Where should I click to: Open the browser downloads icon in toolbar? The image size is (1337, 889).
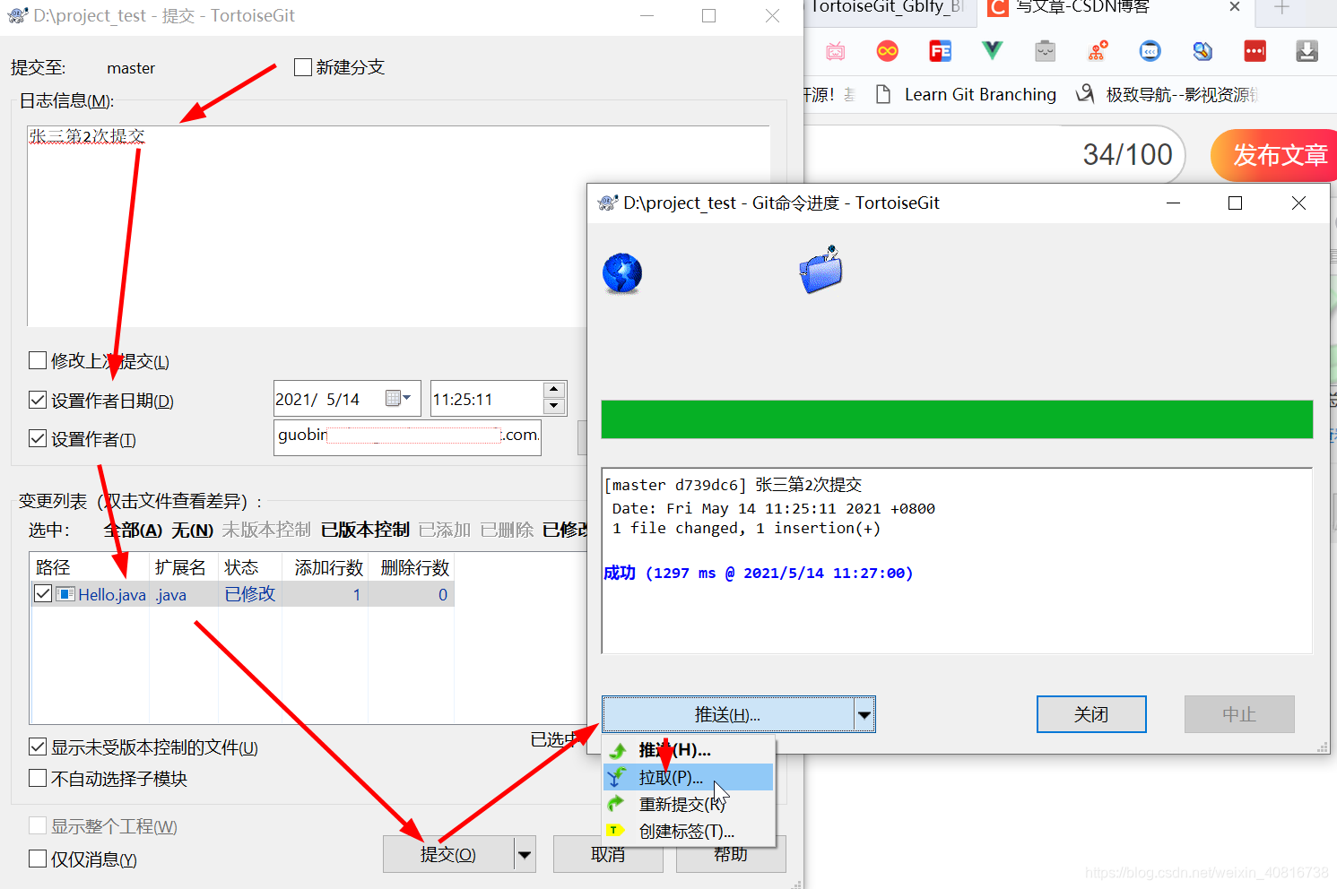tap(1307, 51)
